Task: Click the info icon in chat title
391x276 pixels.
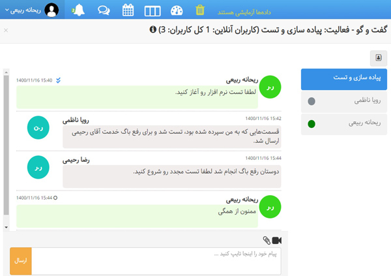Action: (152, 29)
